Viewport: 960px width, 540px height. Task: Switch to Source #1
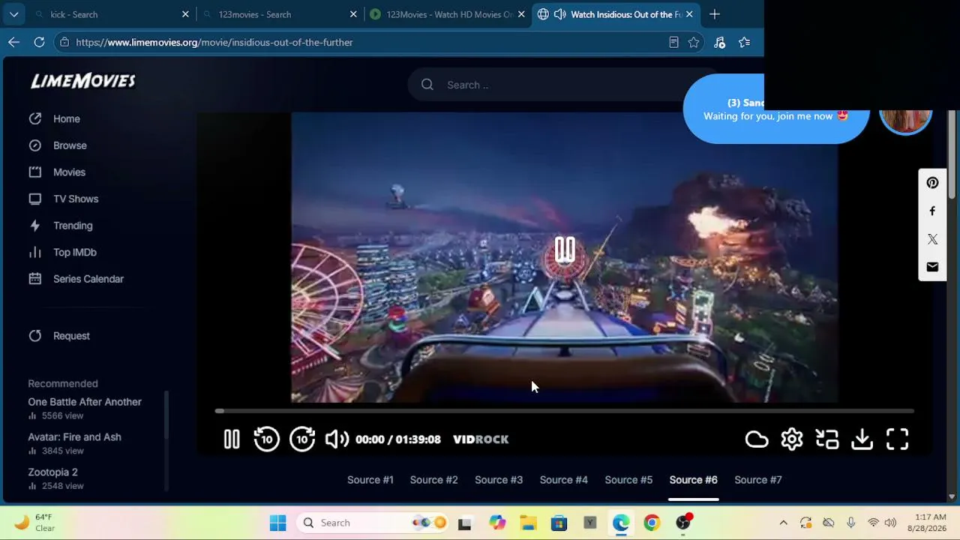370,480
